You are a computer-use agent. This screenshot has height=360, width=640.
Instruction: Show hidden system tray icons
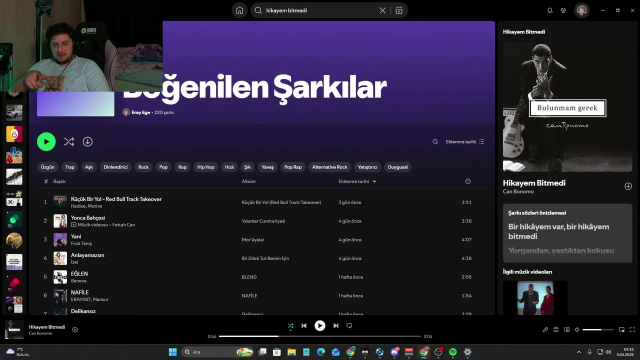[x=579, y=352]
